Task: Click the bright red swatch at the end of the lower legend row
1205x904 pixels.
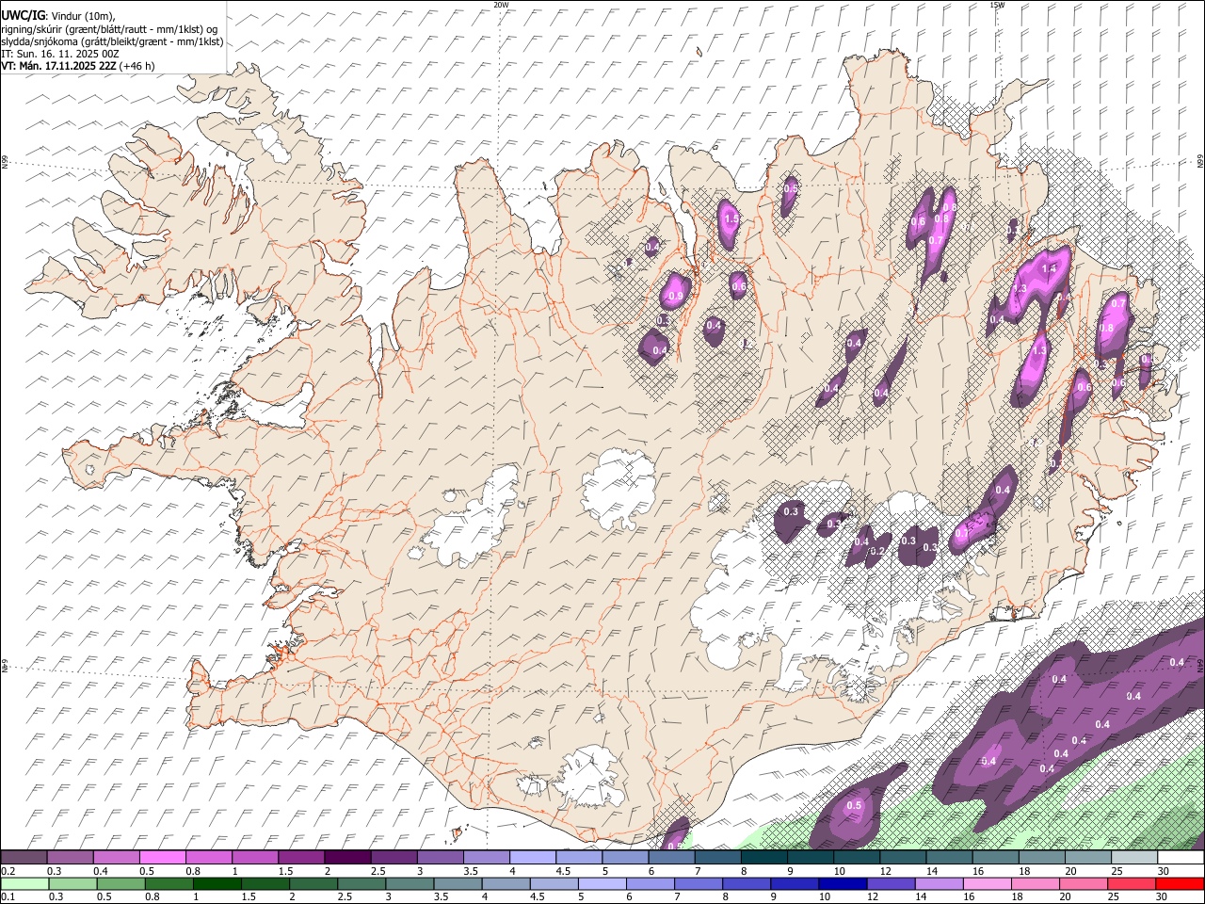Action: [x=1179, y=884]
